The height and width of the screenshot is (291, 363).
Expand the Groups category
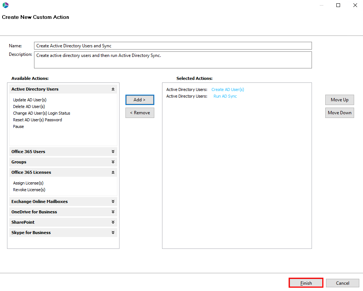point(114,162)
